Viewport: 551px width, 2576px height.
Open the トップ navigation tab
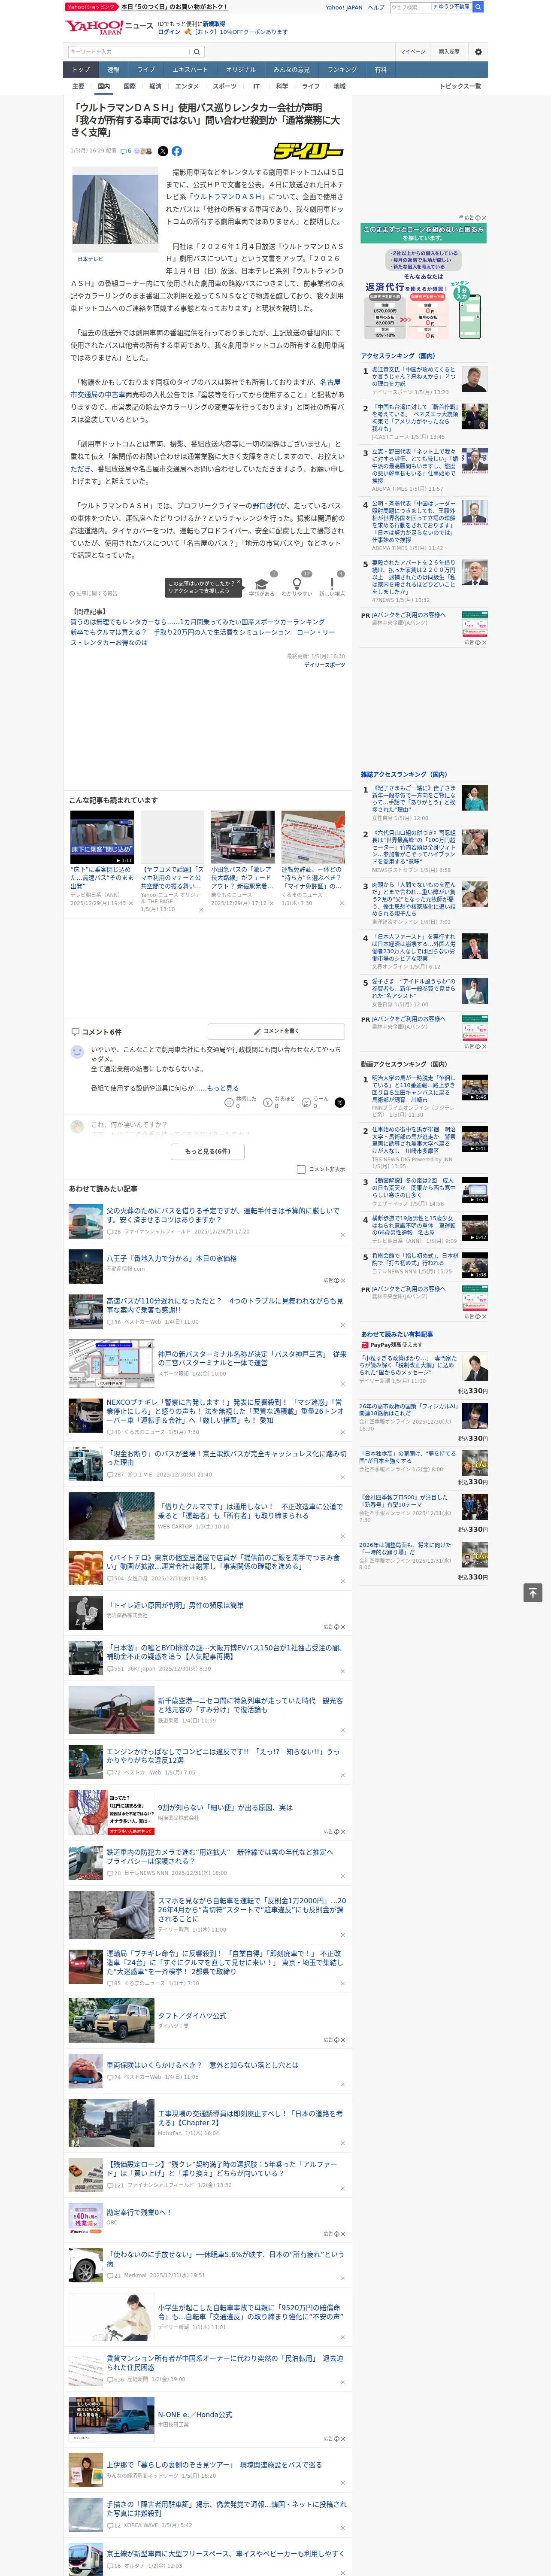81,69
